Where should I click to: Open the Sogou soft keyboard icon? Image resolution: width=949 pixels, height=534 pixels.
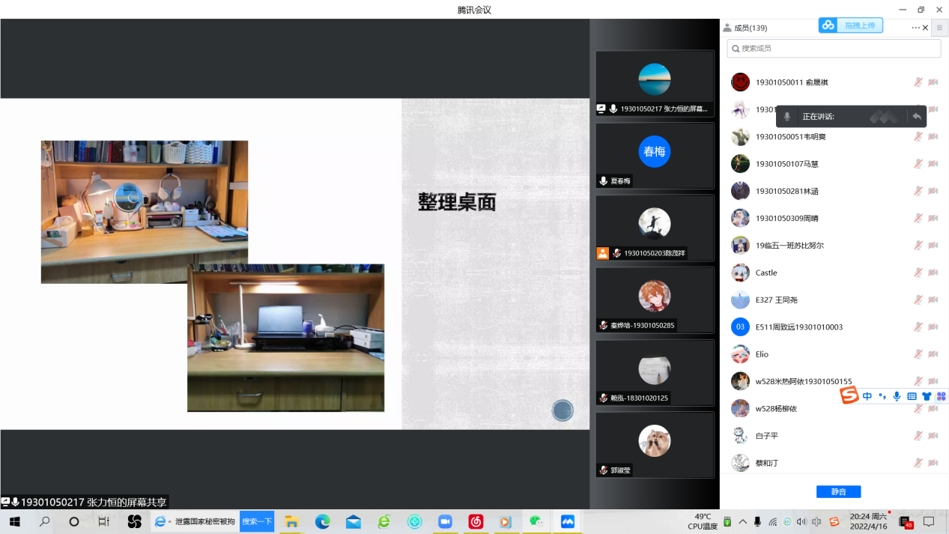[x=912, y=396]
